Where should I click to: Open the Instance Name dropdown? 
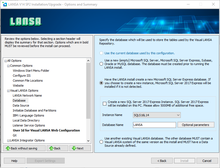click(157, 115)
